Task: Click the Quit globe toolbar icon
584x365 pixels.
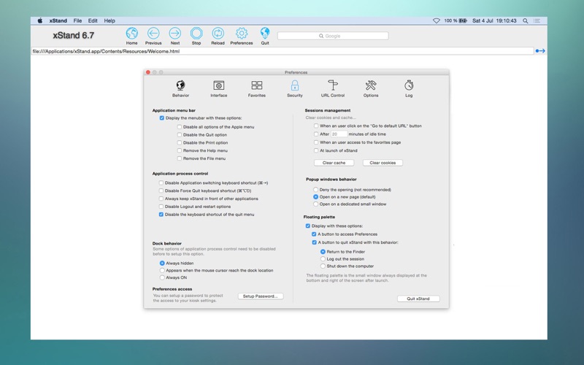Action: [265, 34]
